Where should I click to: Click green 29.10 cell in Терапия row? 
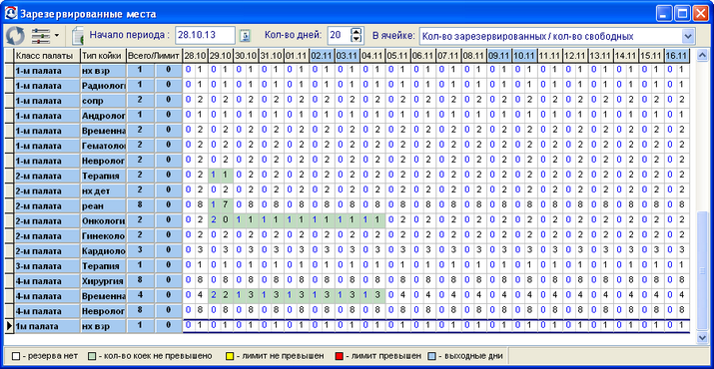pos(221,175)
